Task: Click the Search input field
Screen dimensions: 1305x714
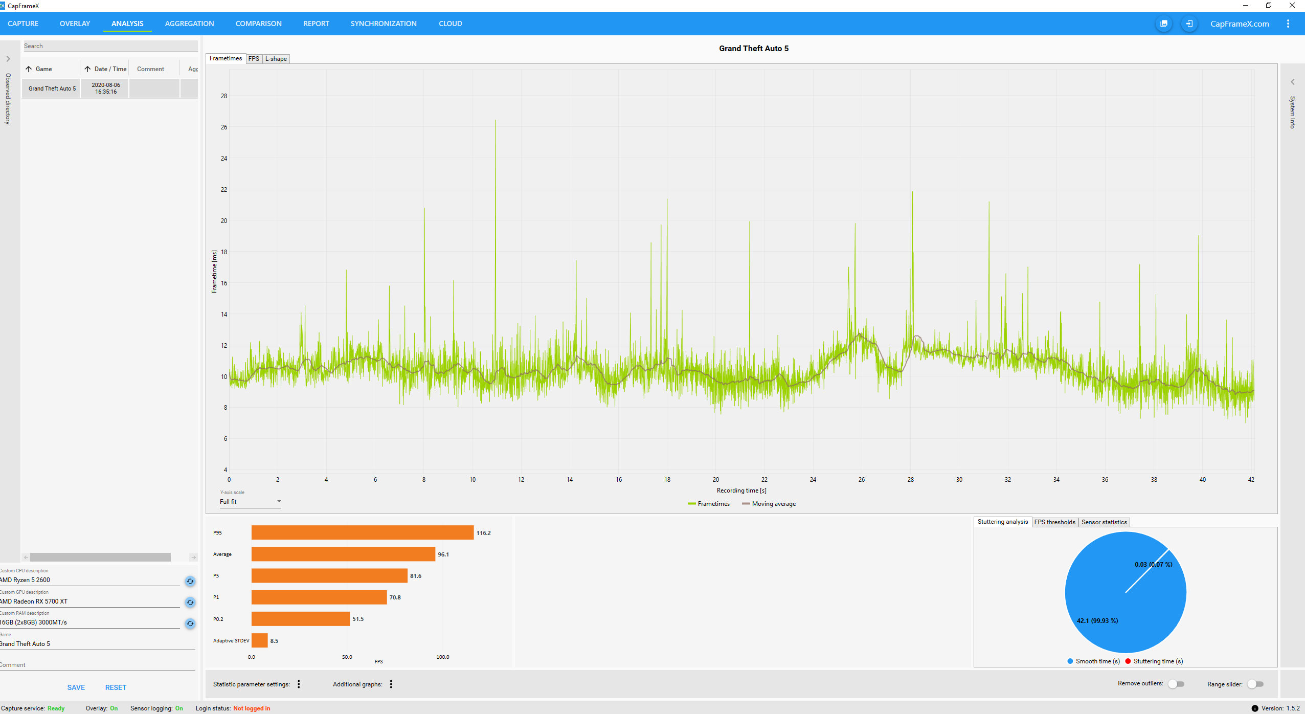Action: pyautogui.click(x=110, y=46)
